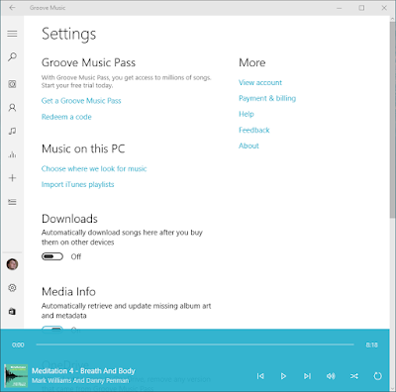Open the Albums view icon
Image resolution: width=396 pixels, height=392 pixels.
point(12,84)
